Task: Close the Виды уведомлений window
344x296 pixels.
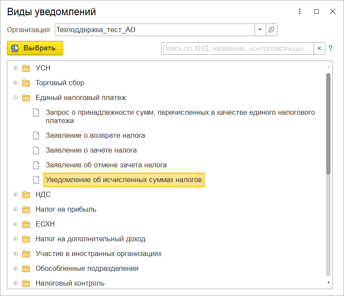Action: pos(333,11)
